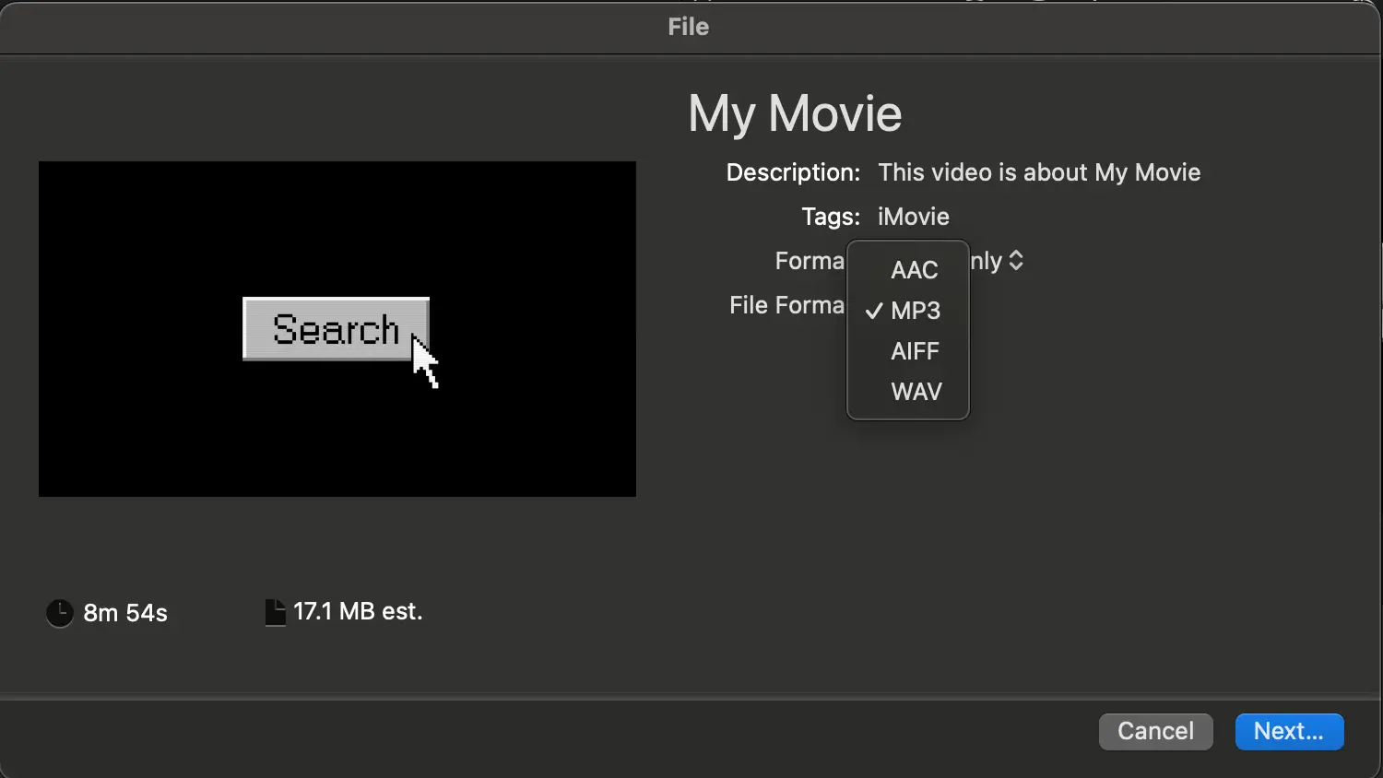Click the Search button shown in the preview

pyautogui.click(x=335, y=329)
